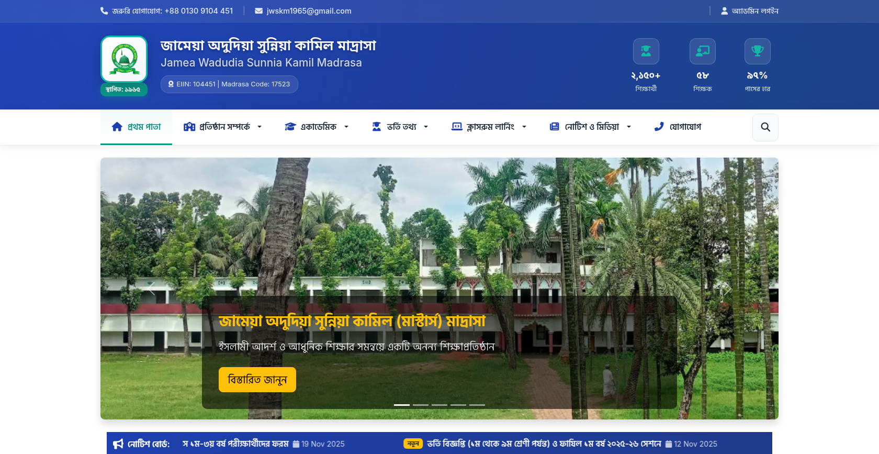The height and width of the screenshot is (454, 879).
Task: Open the যোগাযোগ contact menu item
Action: click(678, 127)
